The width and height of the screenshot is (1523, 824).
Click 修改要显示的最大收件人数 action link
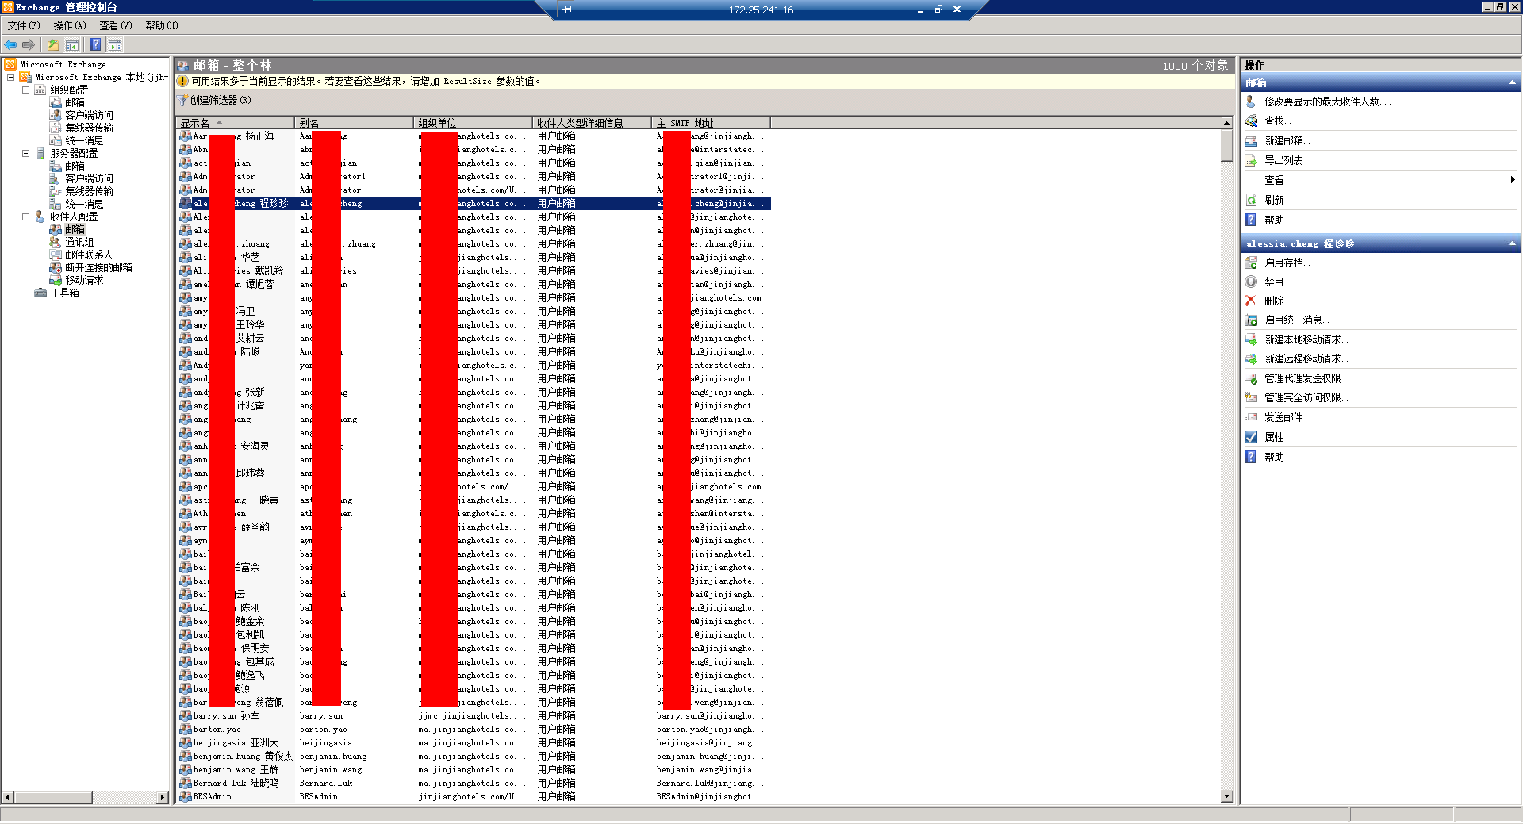(x=1327, y=102)
